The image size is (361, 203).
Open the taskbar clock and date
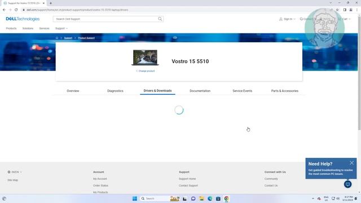[x=347, y=198]
